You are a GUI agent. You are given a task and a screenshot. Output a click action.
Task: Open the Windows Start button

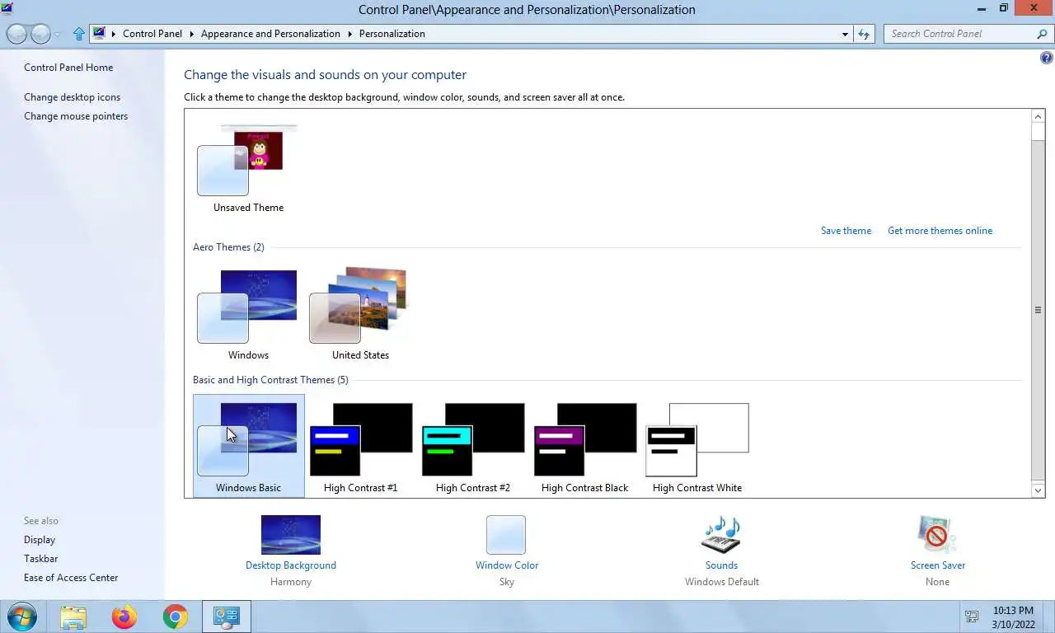point(21,617)
